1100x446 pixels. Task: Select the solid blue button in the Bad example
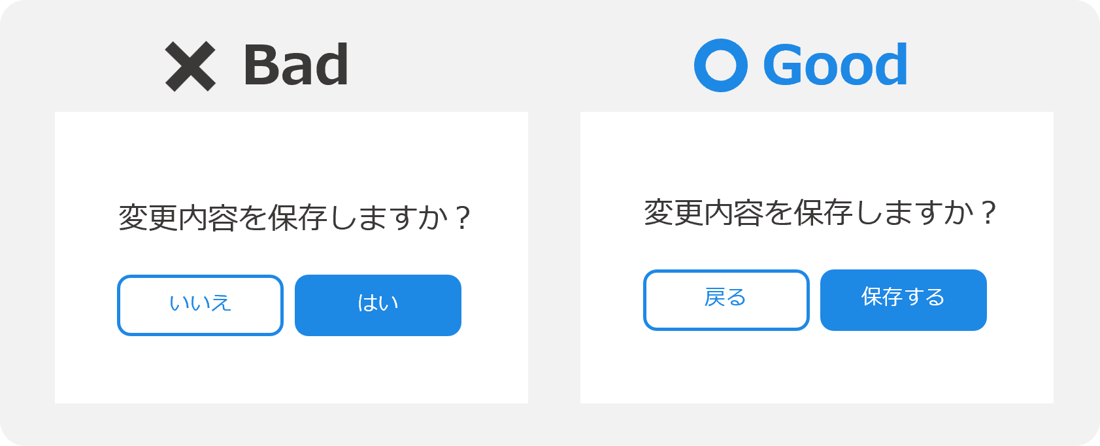pos(378,305)
